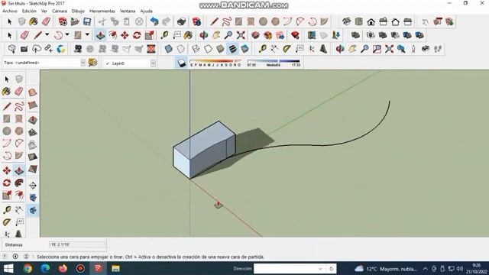Click the Add Location icon
The height and width of the screenshot is (275, 489).
click(312, 35)
